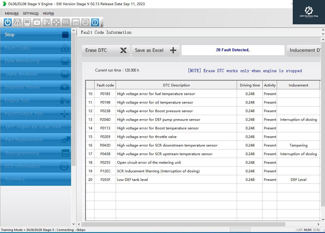Click the snapshot camera toolbar icon

[x=37, y=22]
